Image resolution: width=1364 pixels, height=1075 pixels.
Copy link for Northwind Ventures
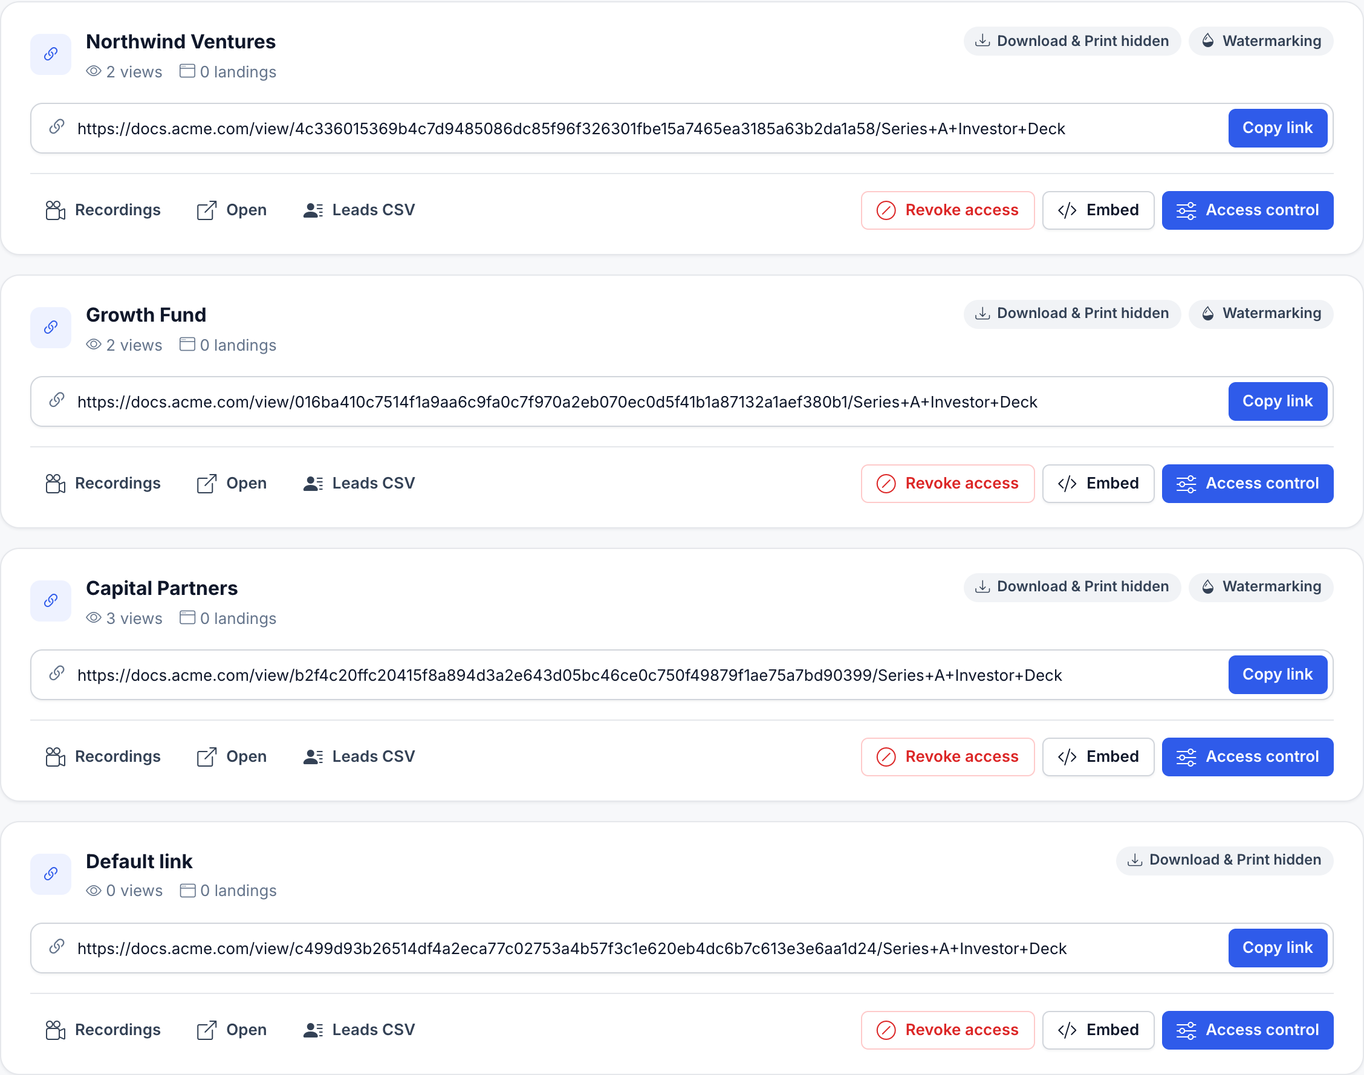[1277, 128]
